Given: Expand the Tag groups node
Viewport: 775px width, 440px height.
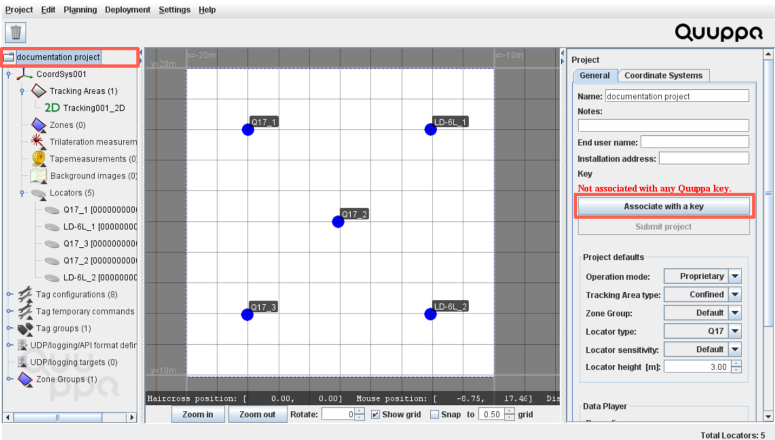Looking at the screenshot, I should pos(9,329).
